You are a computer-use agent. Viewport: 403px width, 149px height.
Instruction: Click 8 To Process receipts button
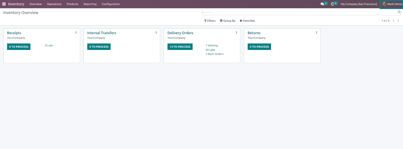point(19,47)
